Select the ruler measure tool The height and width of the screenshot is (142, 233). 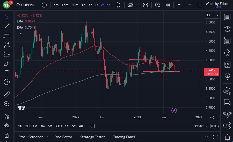point(7,95)
